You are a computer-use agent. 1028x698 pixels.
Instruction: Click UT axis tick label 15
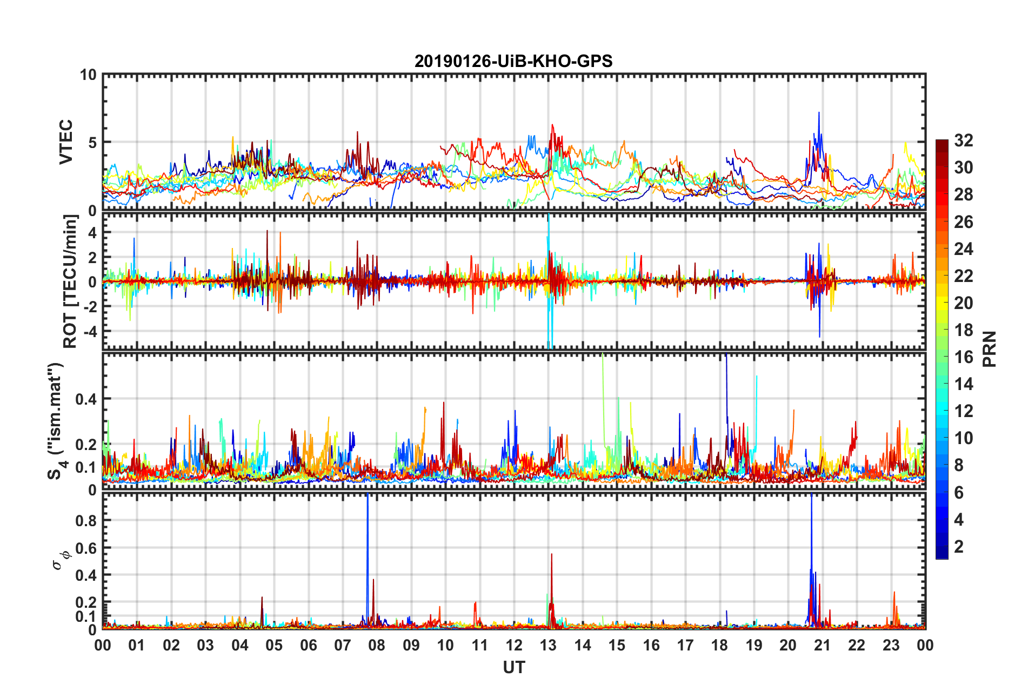click(x=617, y=645)
